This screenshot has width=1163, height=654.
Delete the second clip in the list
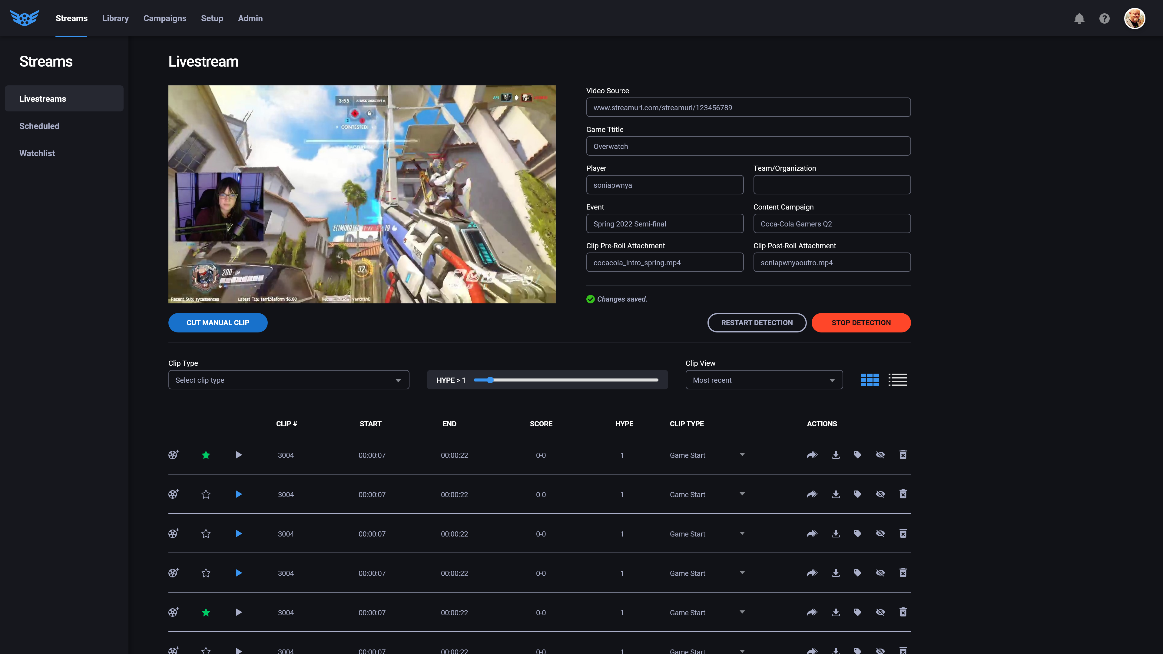[x=903, y=494]
